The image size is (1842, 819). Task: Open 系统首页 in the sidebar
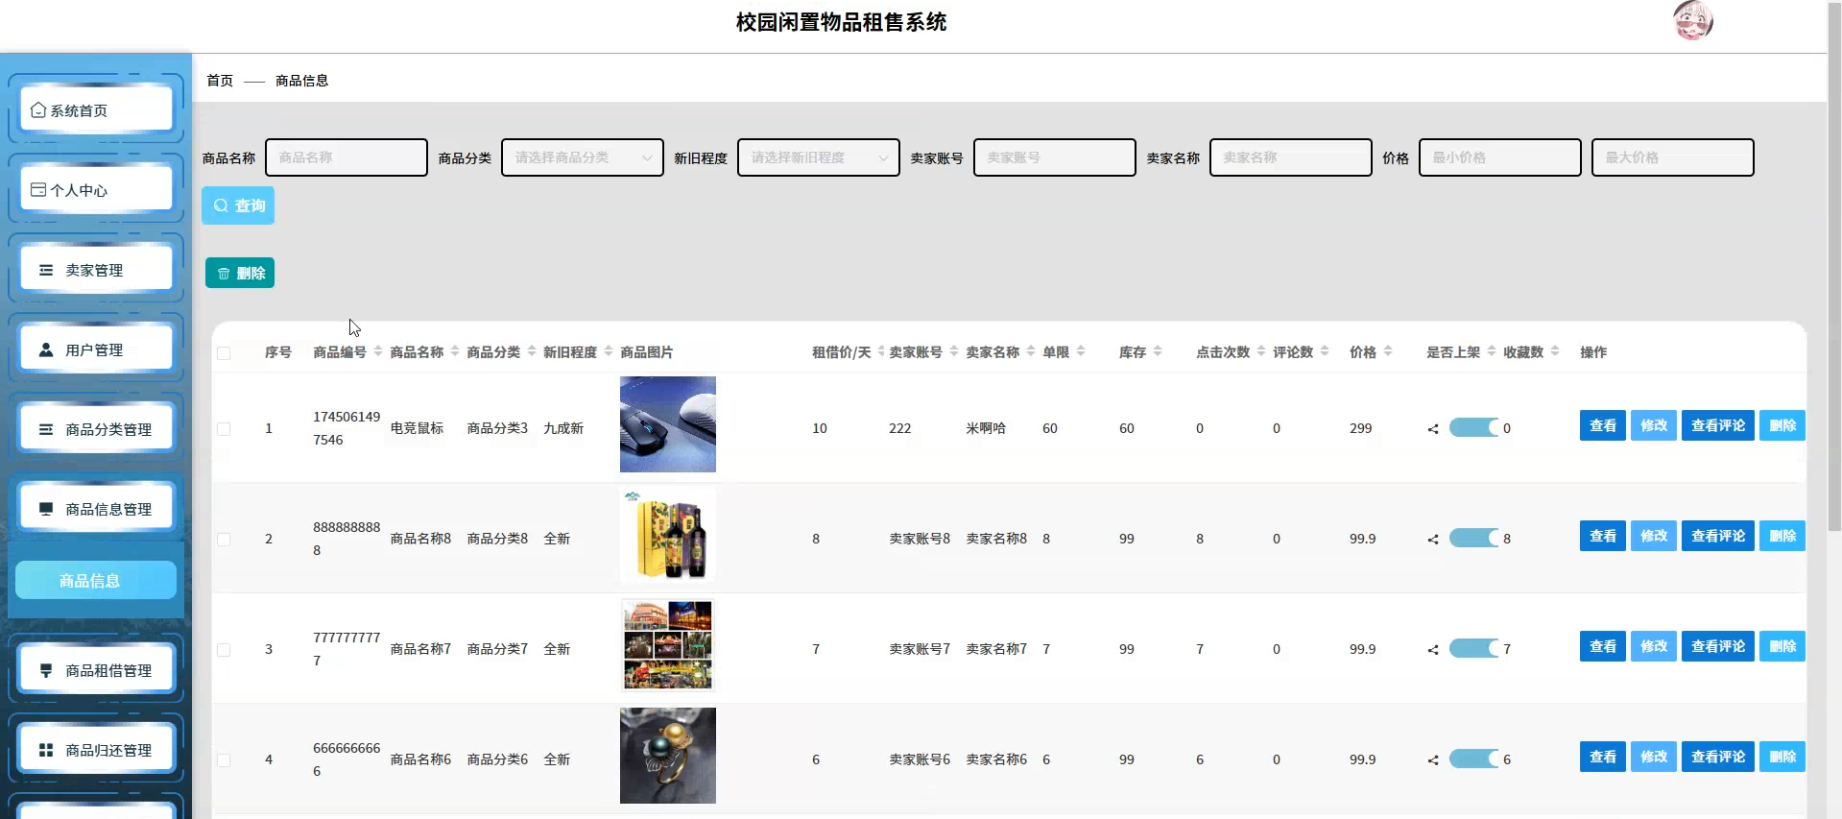96,110
